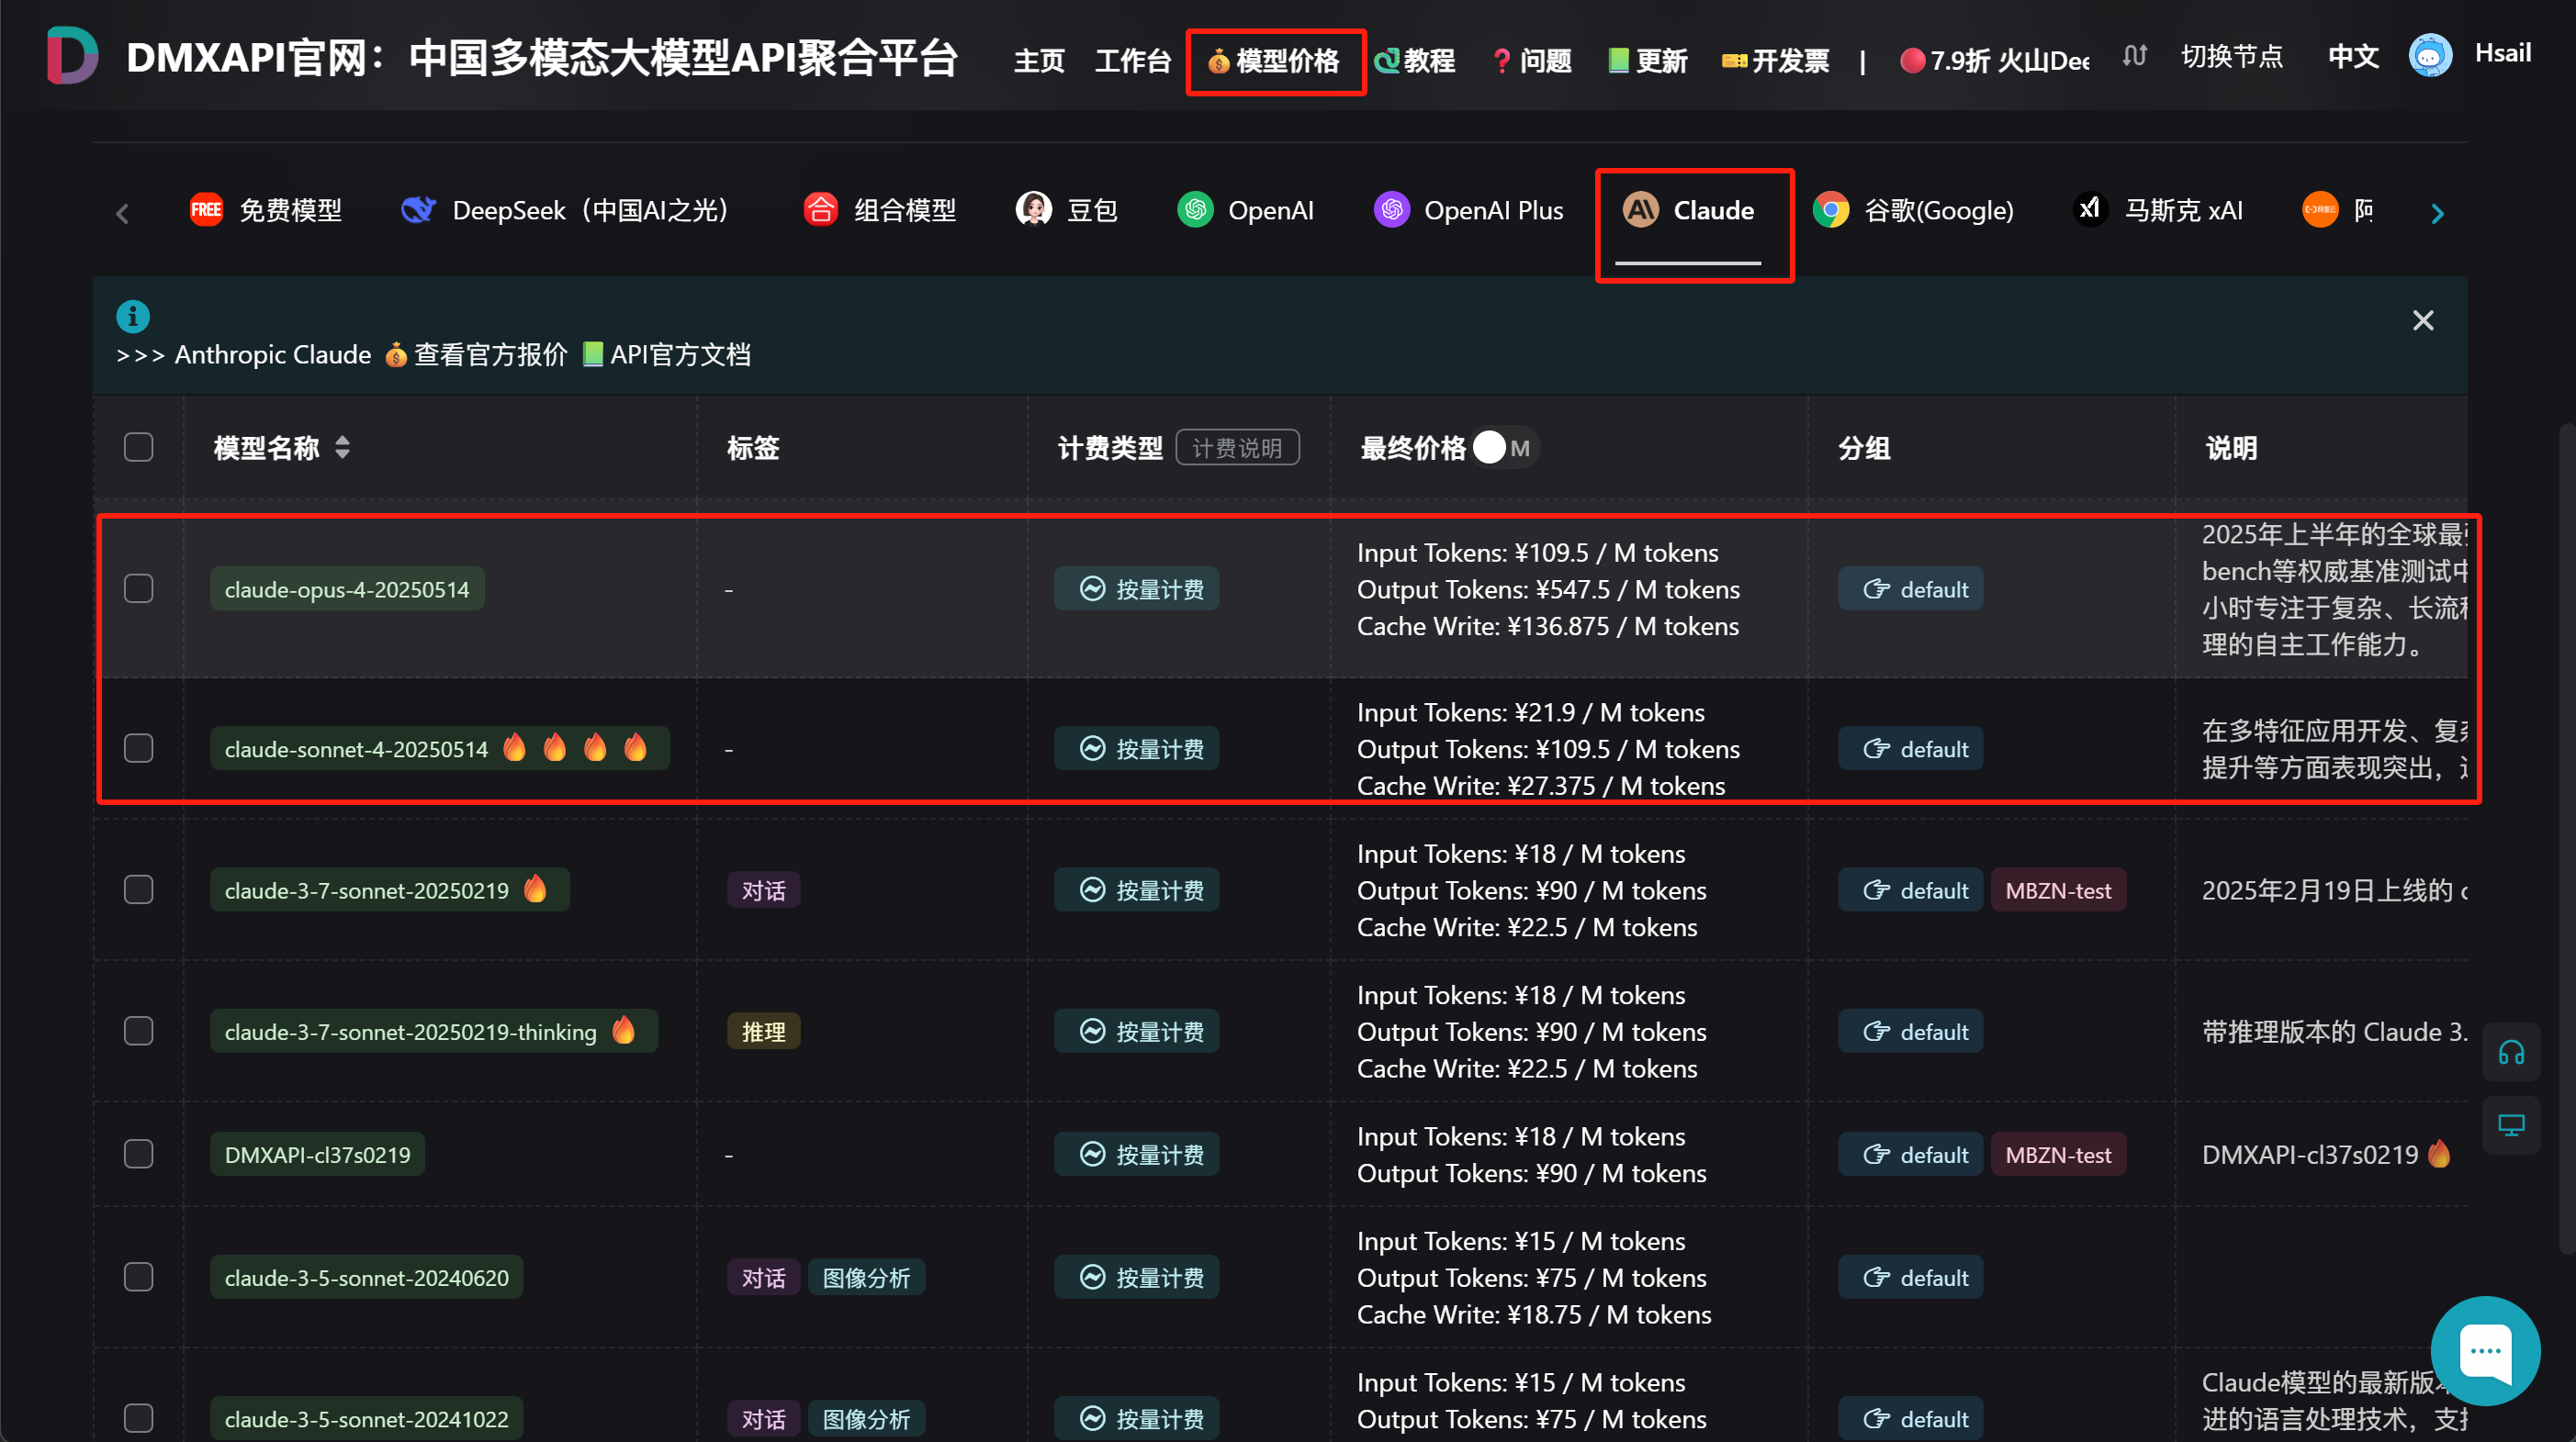This screenshot has width=2576, height=1442.
Task: Click the 推理 tag label
Action: (x=763, y=1032)
